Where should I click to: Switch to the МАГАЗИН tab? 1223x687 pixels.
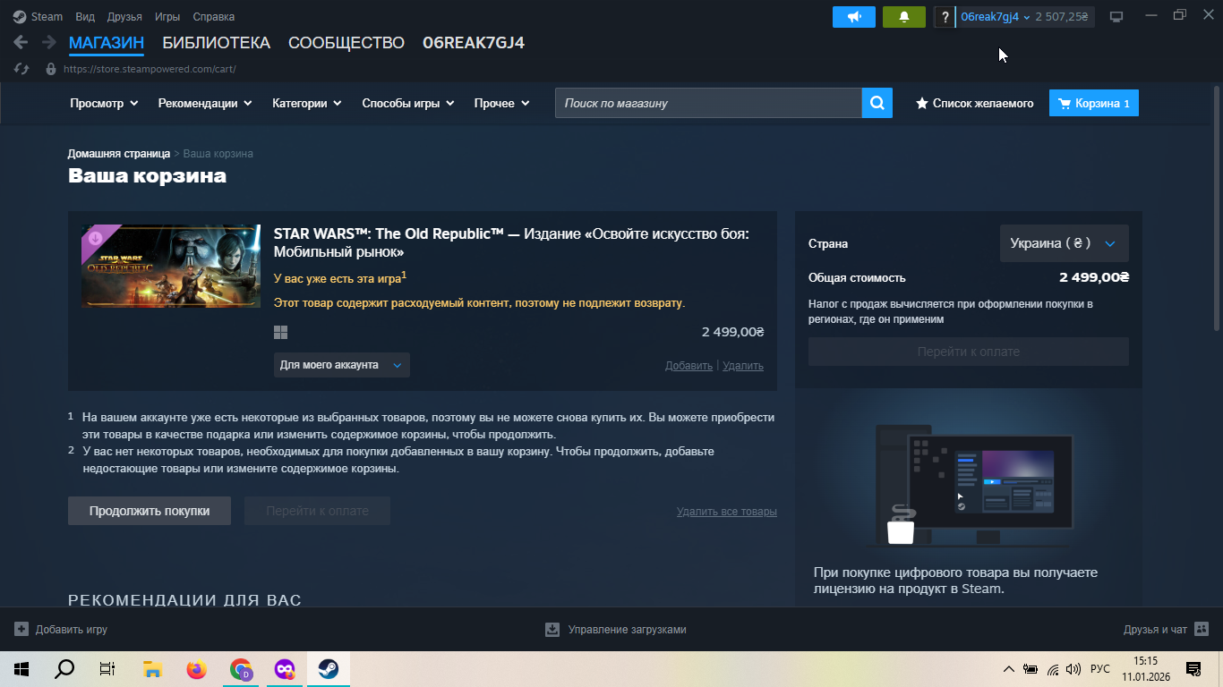(x=107, y=42)
